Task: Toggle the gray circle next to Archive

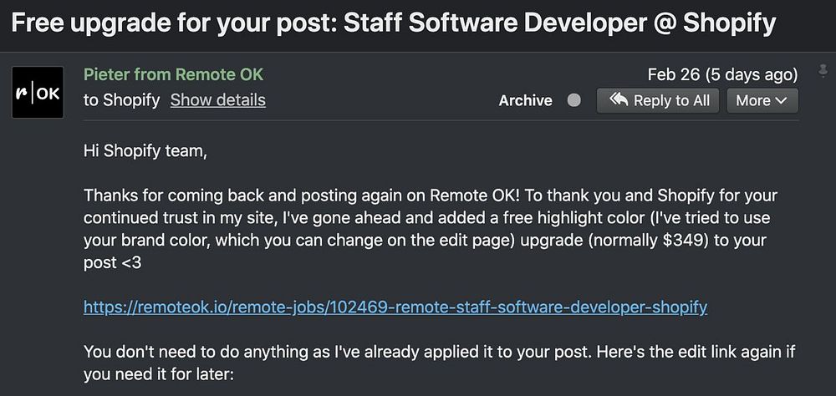Action: point(573,100)
